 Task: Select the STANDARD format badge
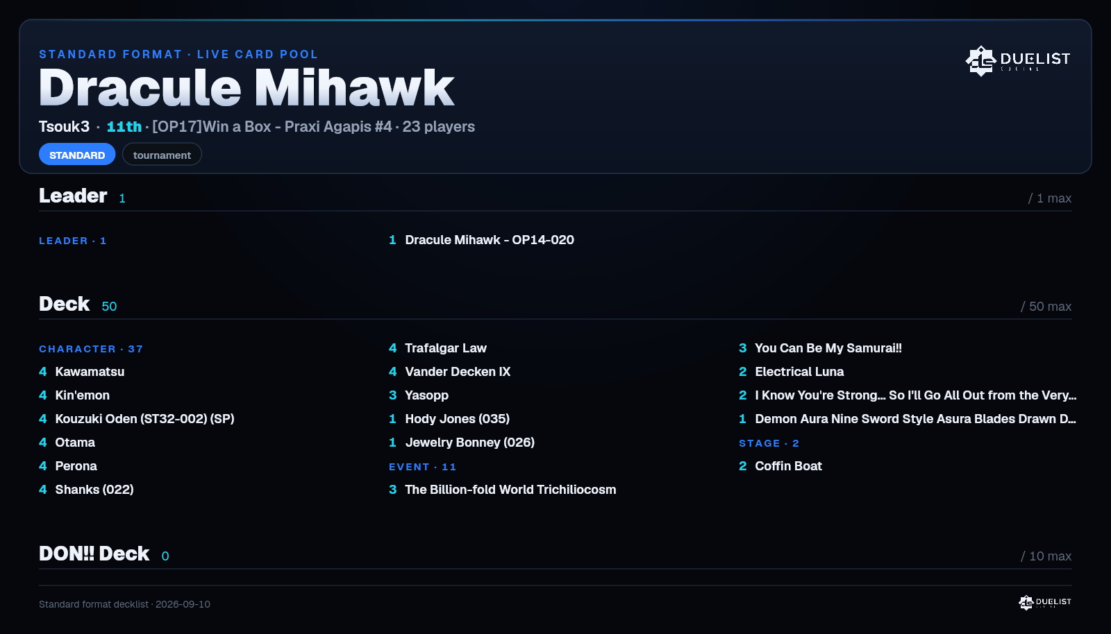pos(77,155)
